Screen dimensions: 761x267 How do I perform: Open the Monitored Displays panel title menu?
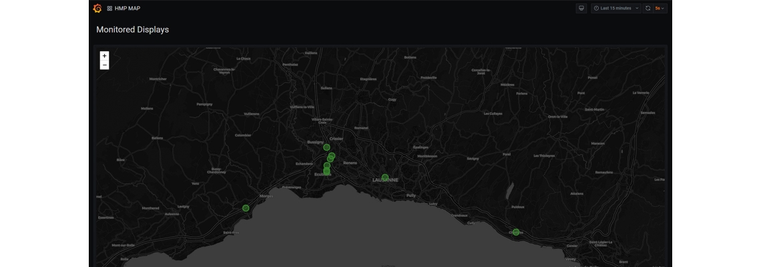click(132, 29)
